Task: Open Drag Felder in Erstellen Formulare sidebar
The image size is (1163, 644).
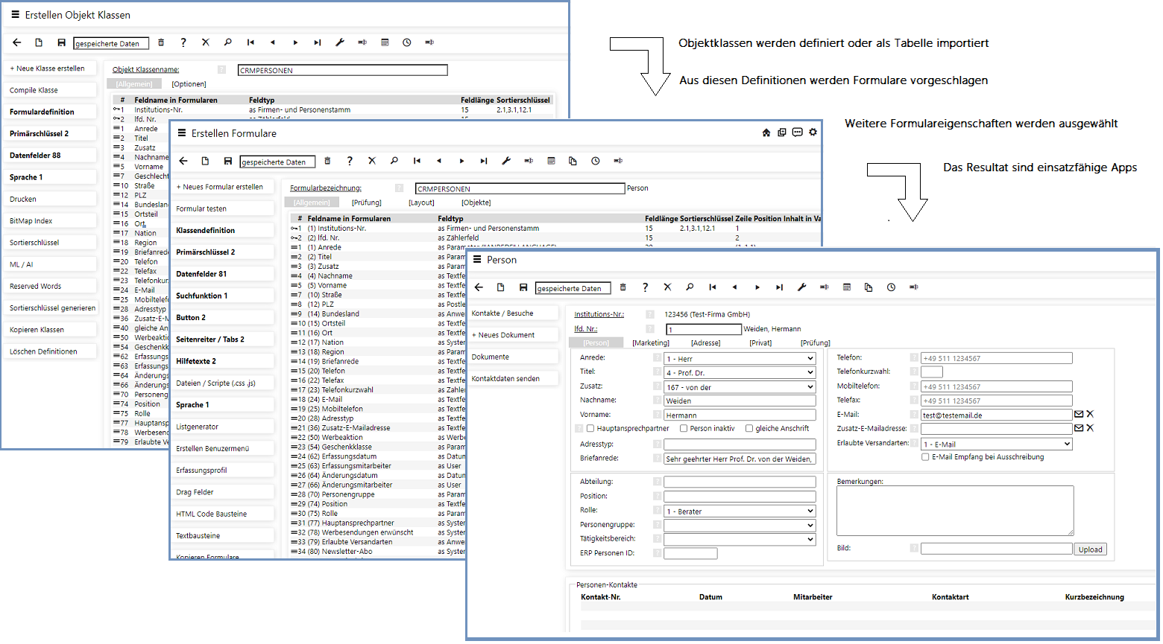Action: (224, 492)
